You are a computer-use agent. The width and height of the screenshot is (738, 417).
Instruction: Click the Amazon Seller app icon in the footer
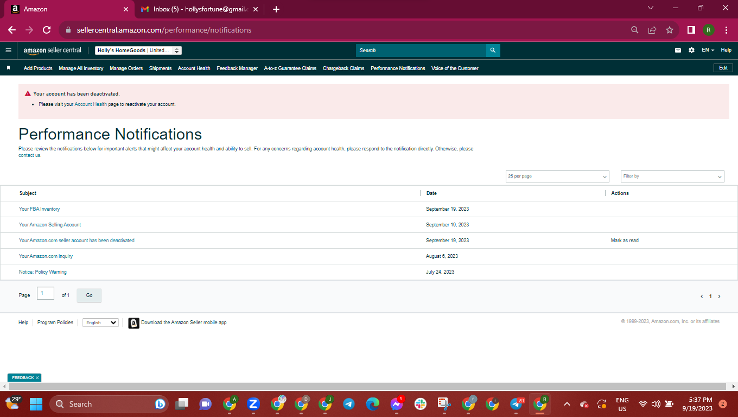pyautogui.click(x=133, y=323)
